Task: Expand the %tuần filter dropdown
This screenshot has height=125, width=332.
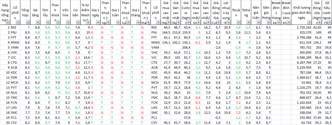Action: [x=239, y=23]
